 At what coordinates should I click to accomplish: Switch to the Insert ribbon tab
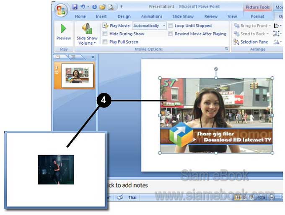101,16
